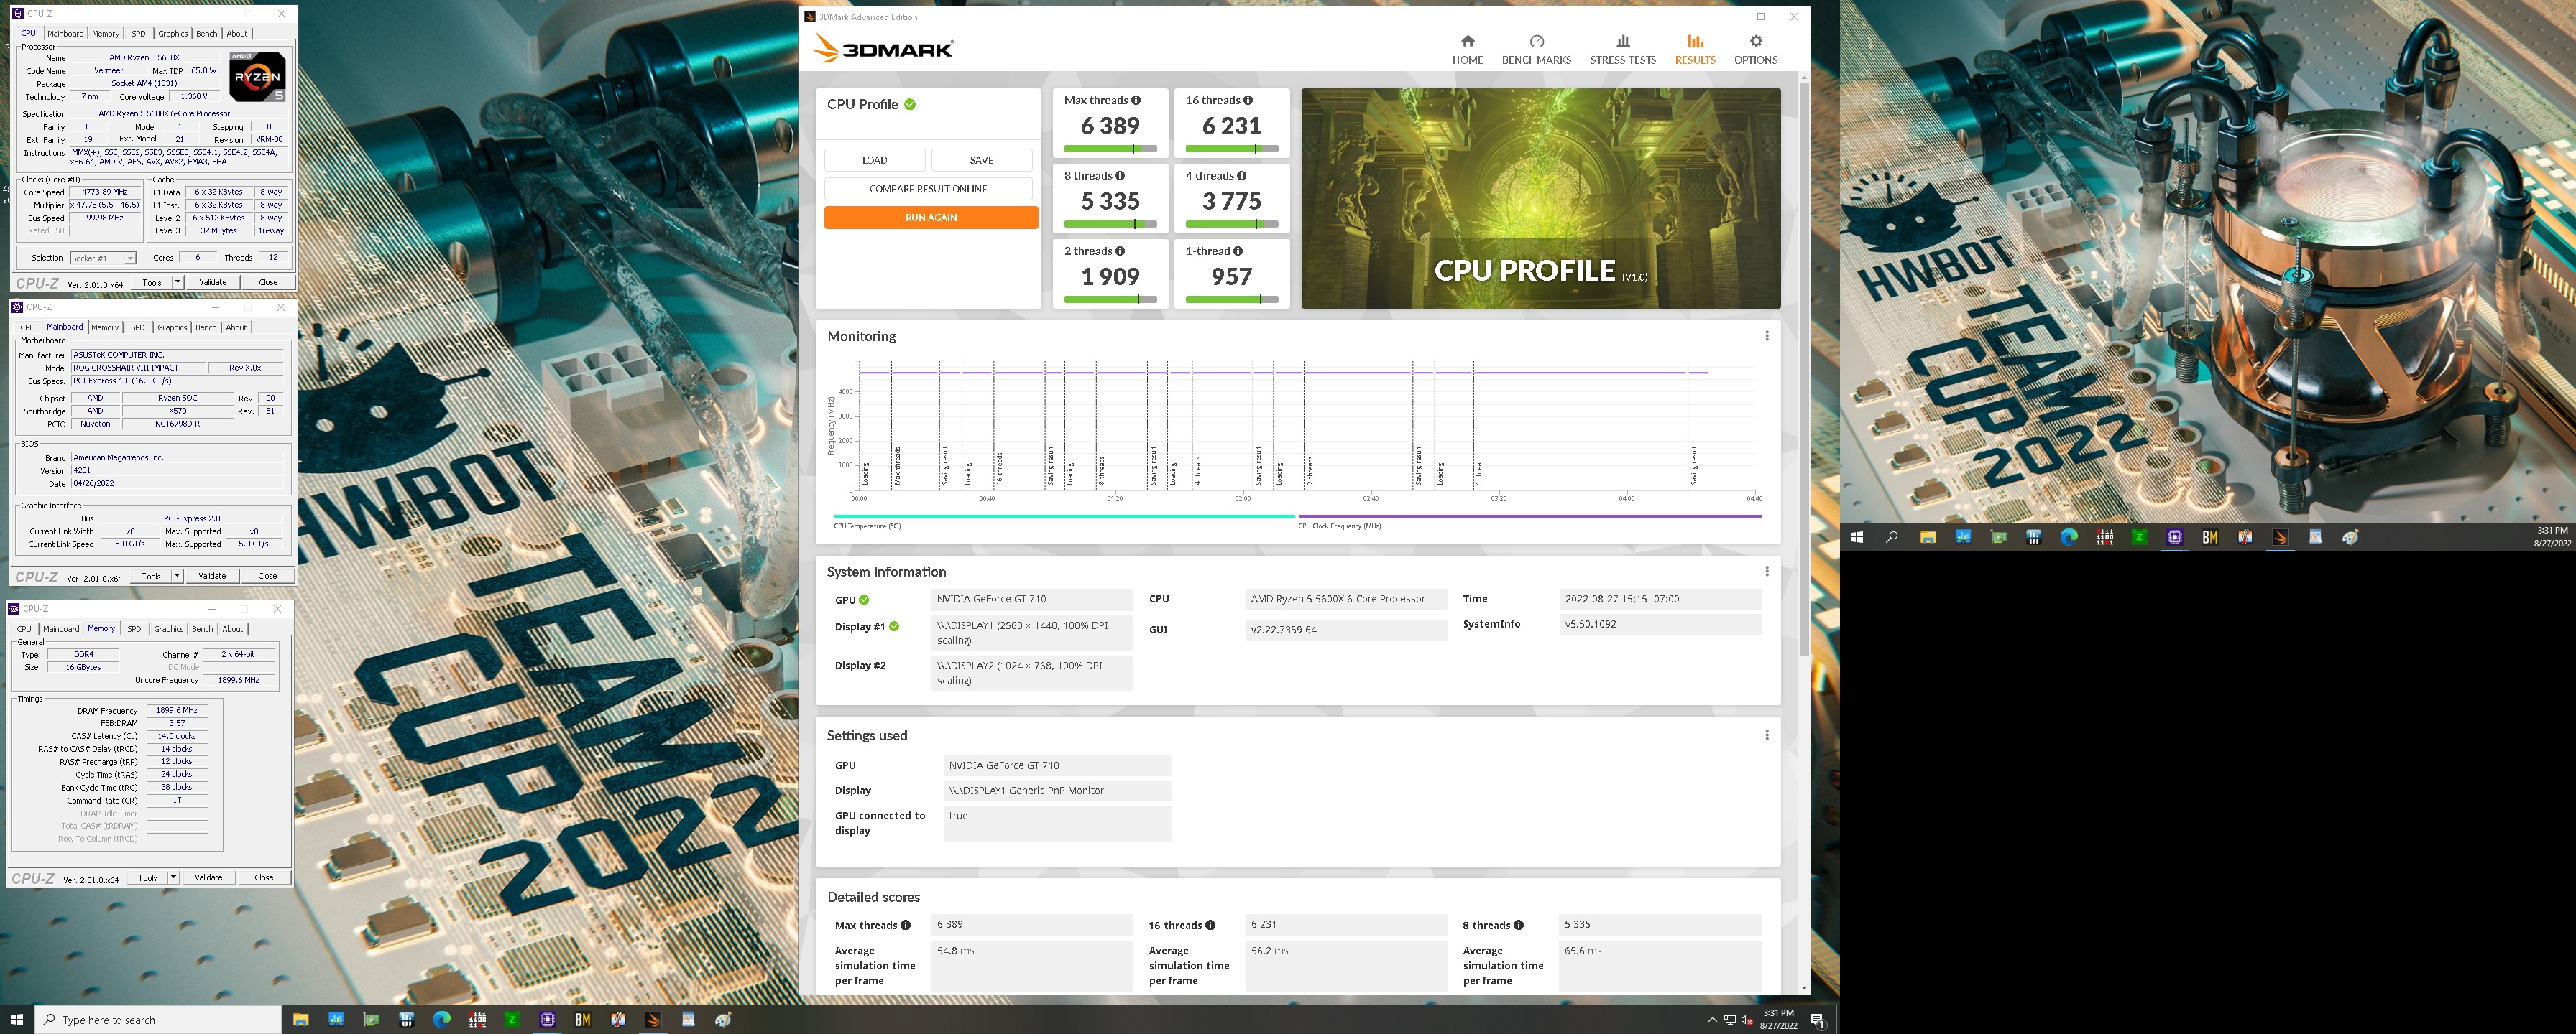This screenshot has width=2576, height=1034.
Task: Click Validate in CPU-Z Memory window
Action: click(x=208, y=878)
